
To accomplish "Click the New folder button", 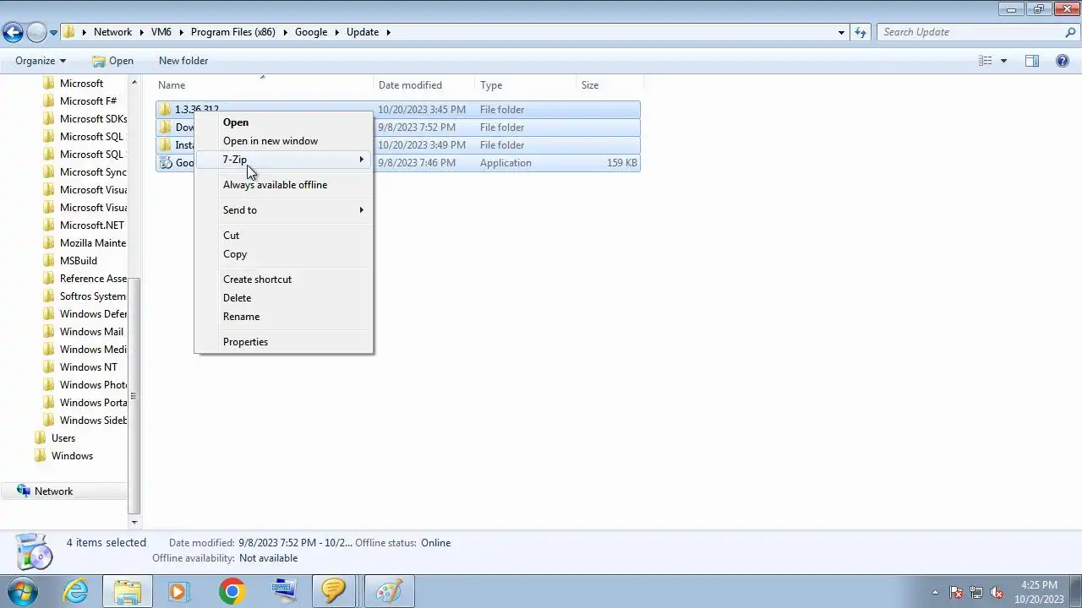I will [x=183, y=61].
